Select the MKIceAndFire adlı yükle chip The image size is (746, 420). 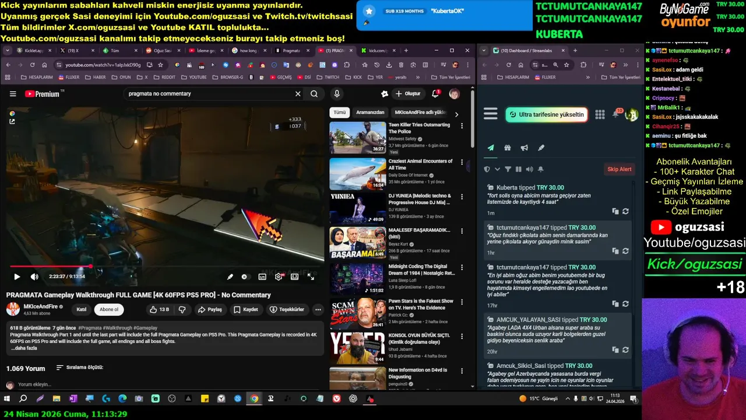point(420,112)
